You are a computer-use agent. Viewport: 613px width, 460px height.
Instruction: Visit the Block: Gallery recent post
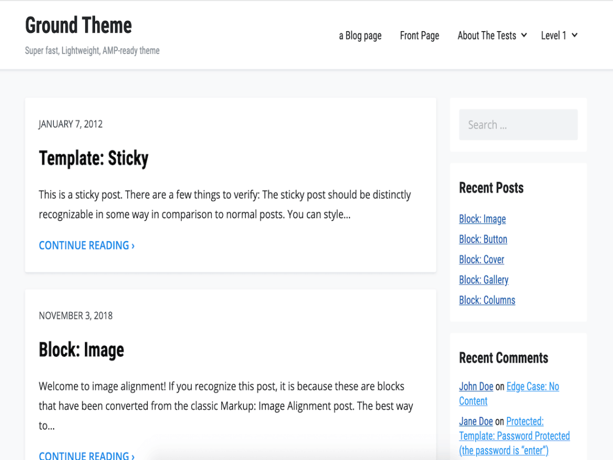(484, 279)
